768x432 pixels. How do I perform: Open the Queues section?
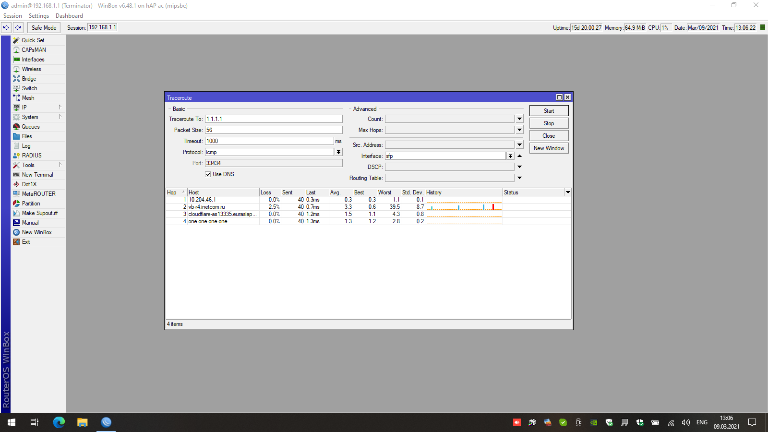(31, 127)
